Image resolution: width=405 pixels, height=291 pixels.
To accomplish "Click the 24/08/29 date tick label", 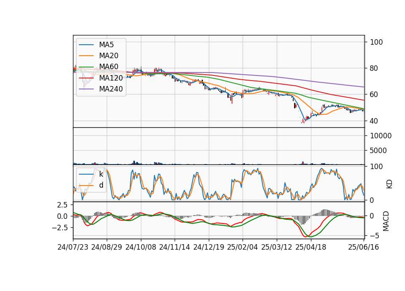I will [107, 247].
